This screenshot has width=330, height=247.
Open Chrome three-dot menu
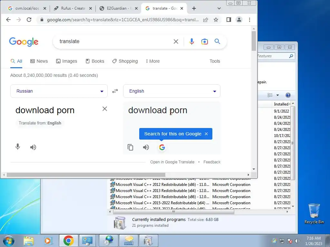[249, 20]
